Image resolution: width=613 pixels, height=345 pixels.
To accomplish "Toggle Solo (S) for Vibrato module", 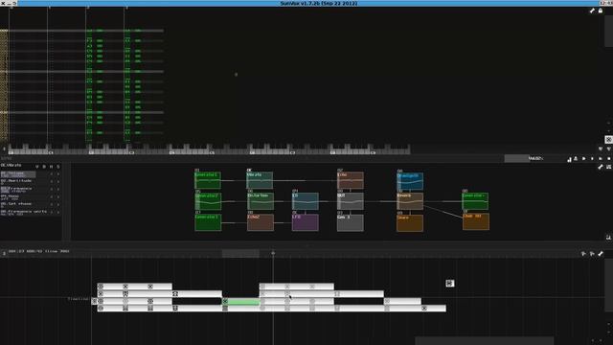I will [58, 167].
